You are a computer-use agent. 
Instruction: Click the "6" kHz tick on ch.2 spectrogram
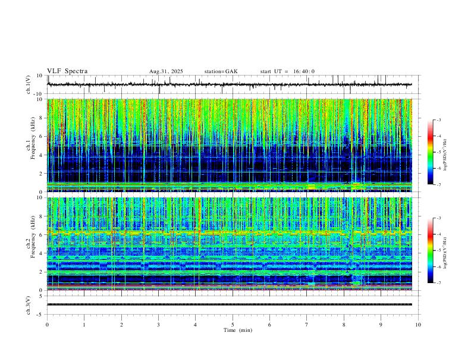tap(42, 235)
